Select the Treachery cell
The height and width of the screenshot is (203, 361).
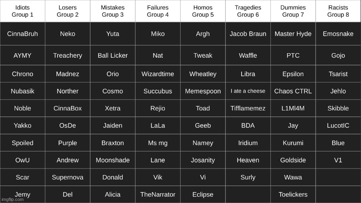67,56
